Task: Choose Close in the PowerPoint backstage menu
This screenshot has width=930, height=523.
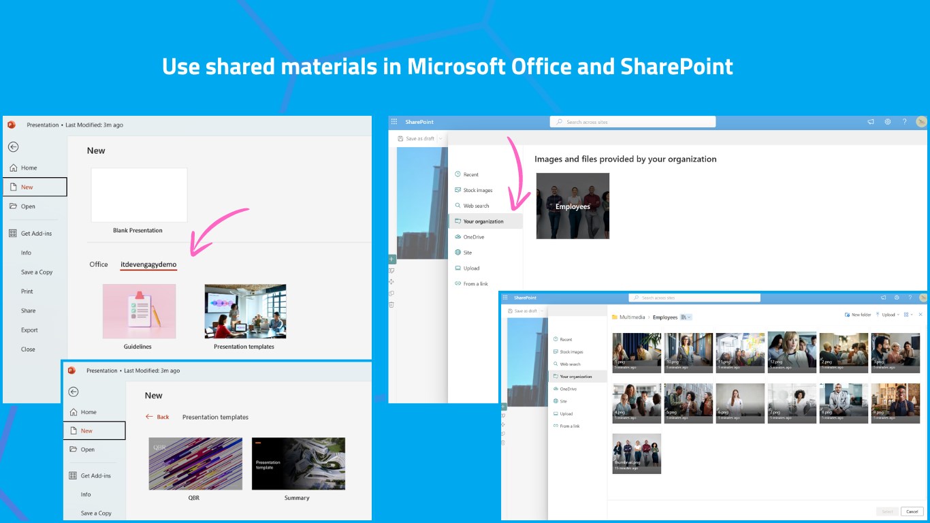Action: 28,349
